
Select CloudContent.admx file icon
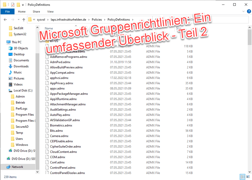click(x=47, y=152)
